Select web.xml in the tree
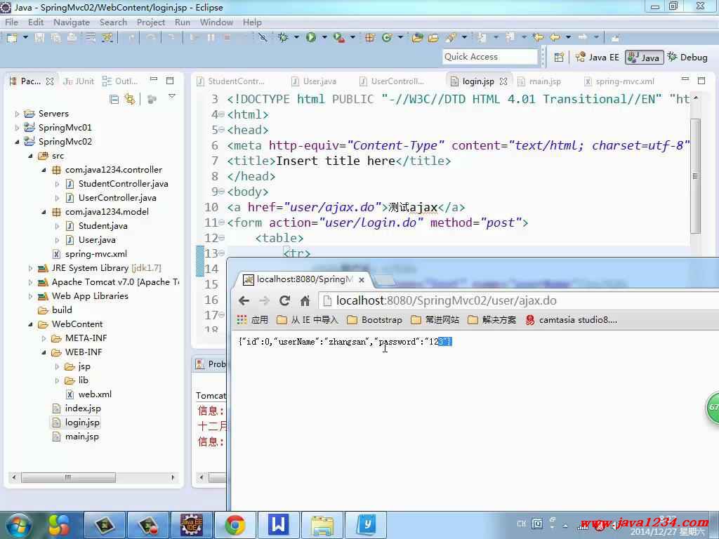This screenshot has height=539, width=719. [x=95, y=394]
